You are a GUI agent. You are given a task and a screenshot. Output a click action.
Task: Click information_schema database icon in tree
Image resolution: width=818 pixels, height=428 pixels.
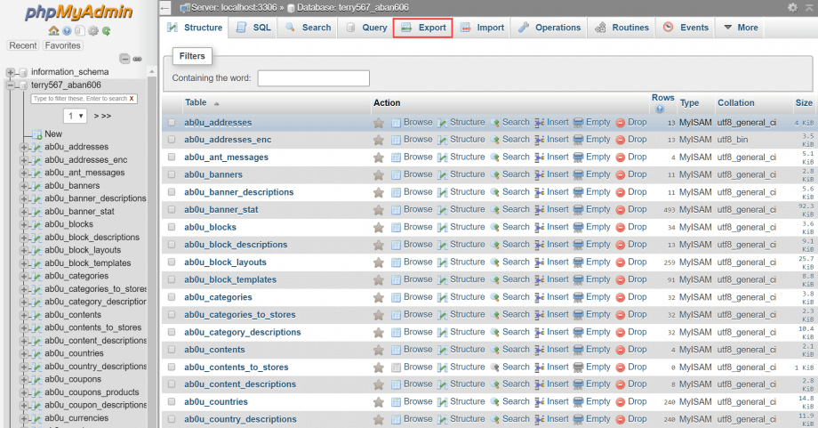click(x=23, y=72)
